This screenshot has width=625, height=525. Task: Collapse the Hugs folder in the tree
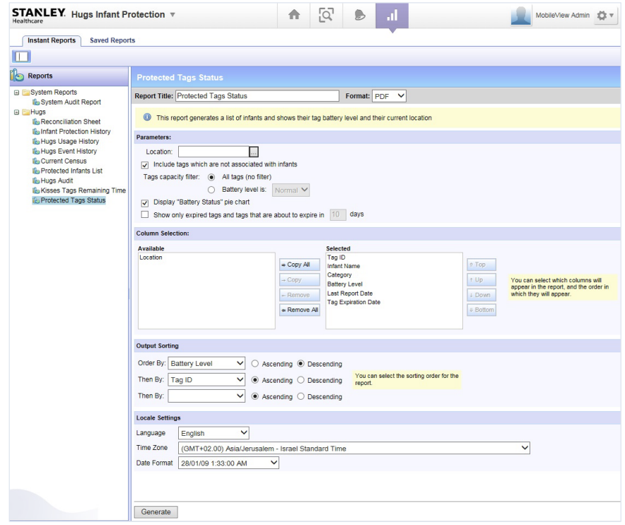pyautogui.click(x=16, y=112)
